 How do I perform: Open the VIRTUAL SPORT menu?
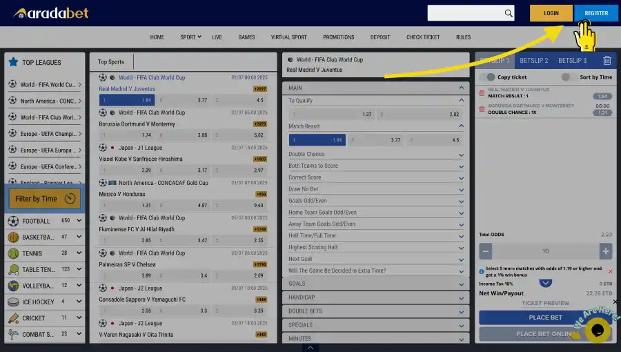[x=288, y=37]
